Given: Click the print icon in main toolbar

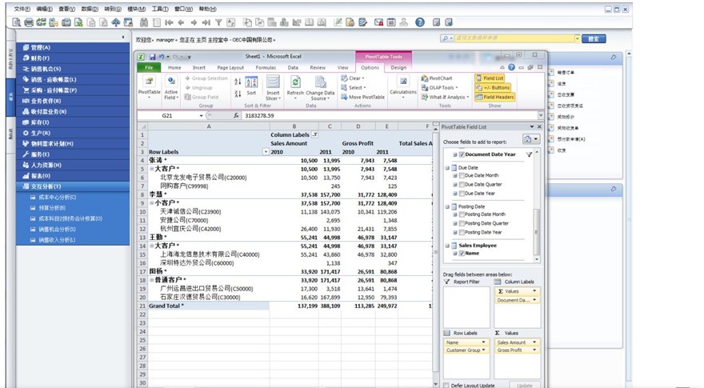Looking at the screenshot, I should point(29,22).
